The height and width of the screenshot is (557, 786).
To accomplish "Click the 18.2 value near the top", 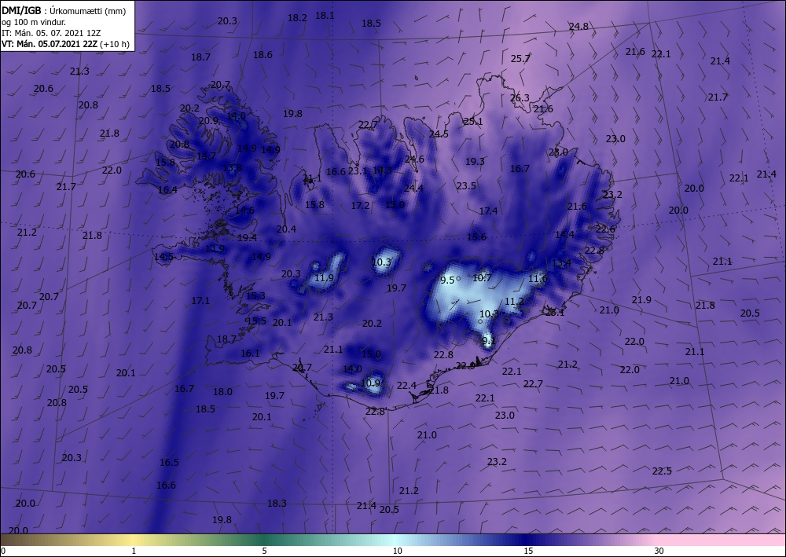I will [297, 17].
